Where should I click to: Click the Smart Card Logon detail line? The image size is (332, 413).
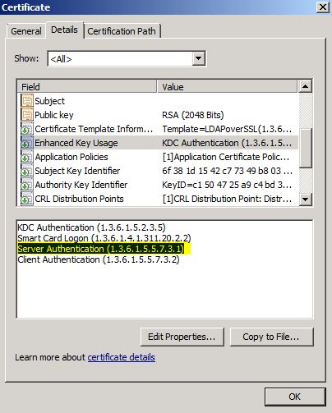point(104,238)
